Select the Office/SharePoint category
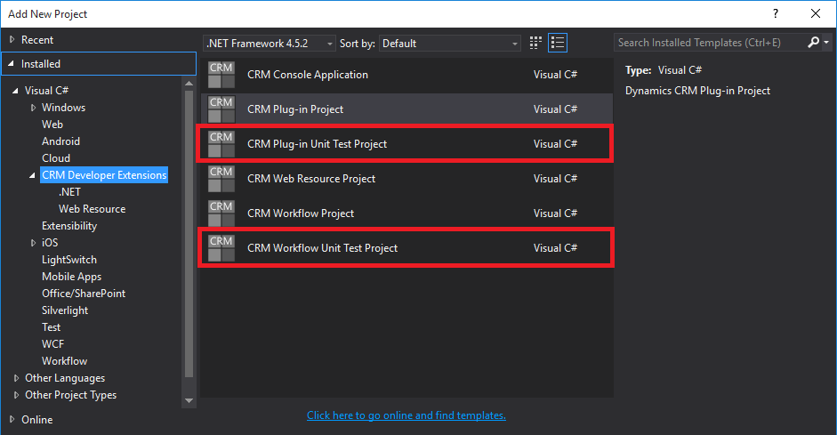Viewport: 837px width, 435px height. (84, 294)
